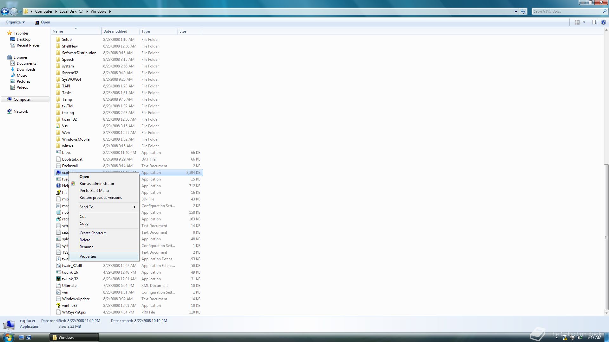Expand the Send To submenu
This screenshot has width=609, height=342.
coord(104,207)
